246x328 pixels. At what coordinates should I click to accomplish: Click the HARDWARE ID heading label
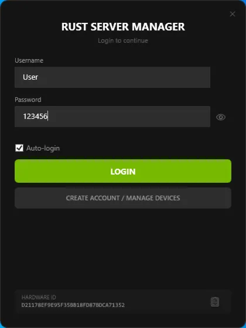(x=39, y=298)
